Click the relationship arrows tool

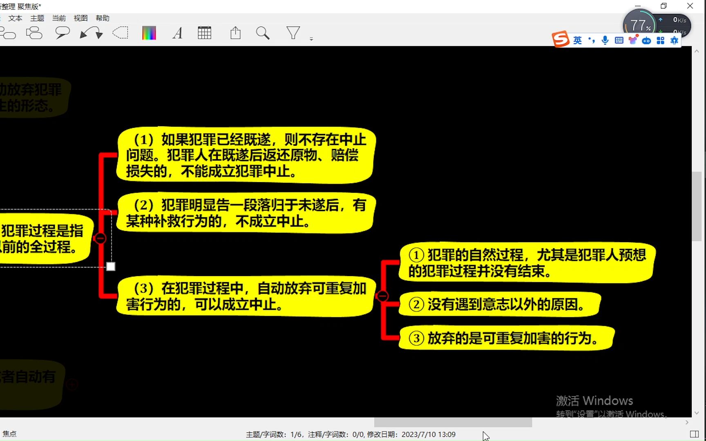(x=91, y=33)
